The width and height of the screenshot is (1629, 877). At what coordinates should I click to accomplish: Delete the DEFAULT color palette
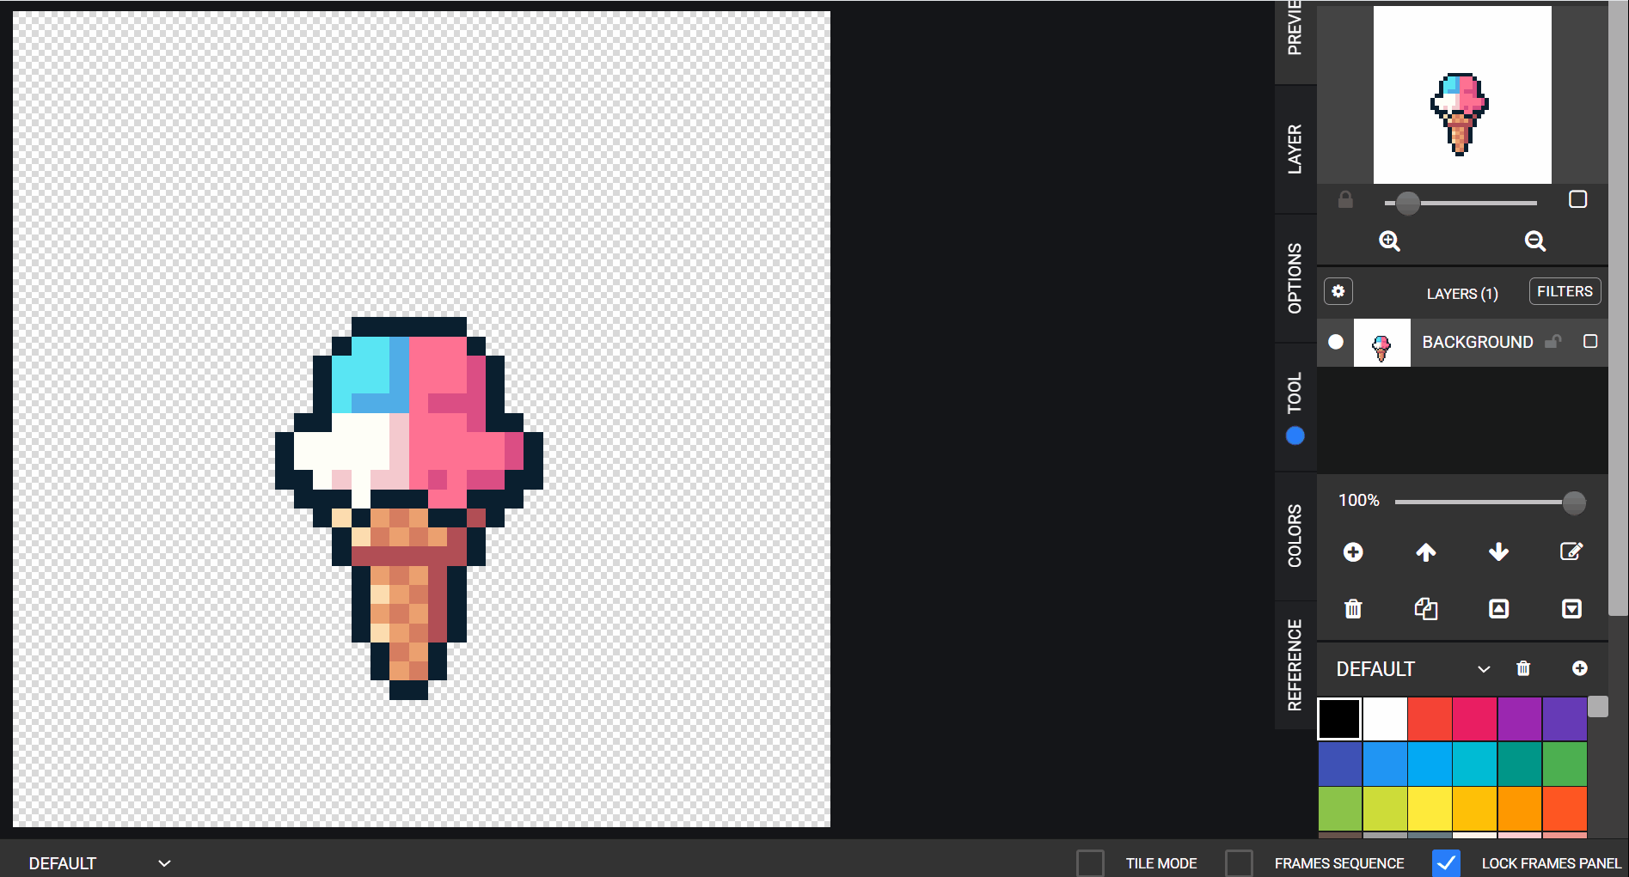coord(1523,668)
